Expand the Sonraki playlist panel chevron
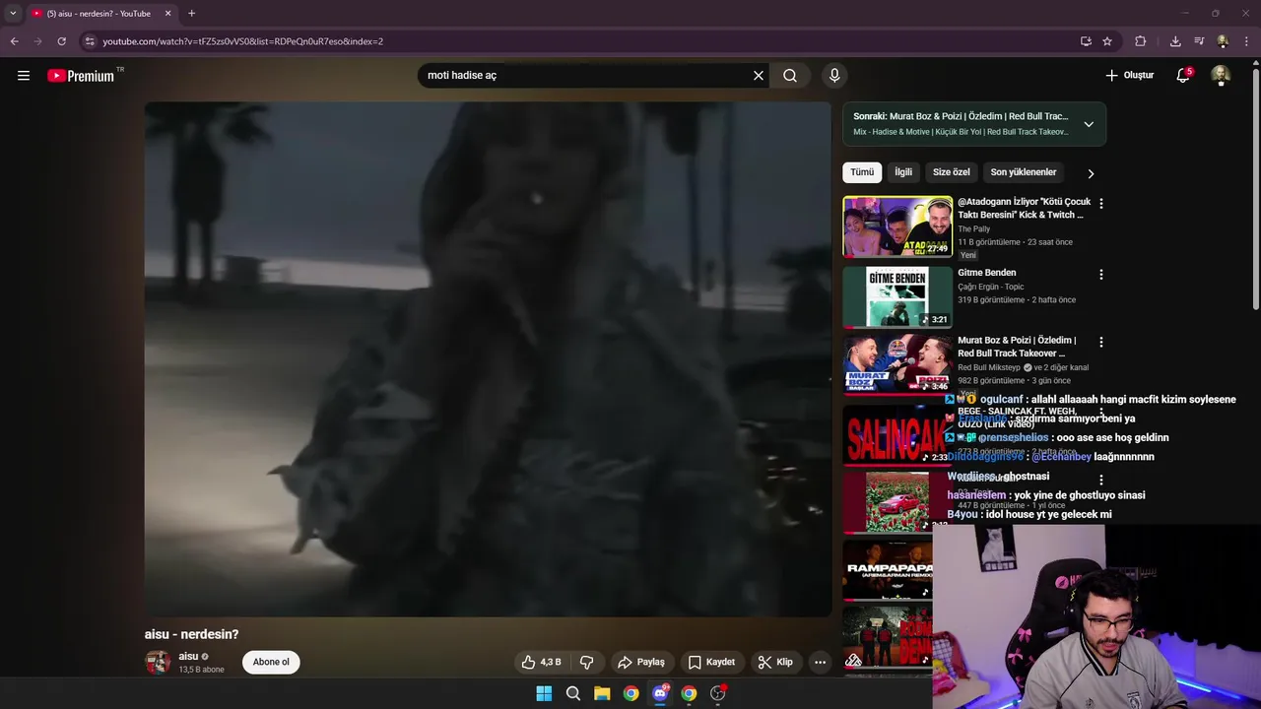Screen dimensions: 1261x709 tap(1089, 124)
